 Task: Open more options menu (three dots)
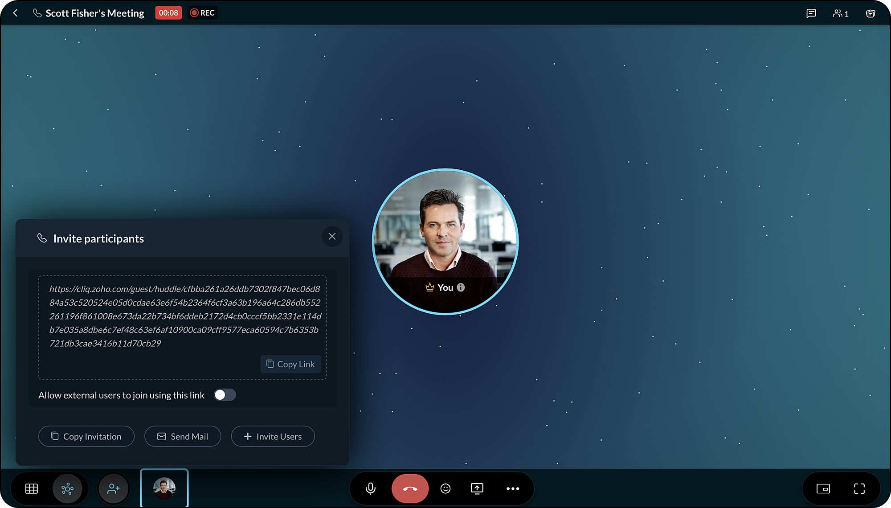[x=513, y=489]
